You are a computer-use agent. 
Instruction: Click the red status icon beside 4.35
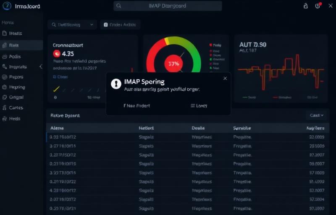tap(57, 54)
